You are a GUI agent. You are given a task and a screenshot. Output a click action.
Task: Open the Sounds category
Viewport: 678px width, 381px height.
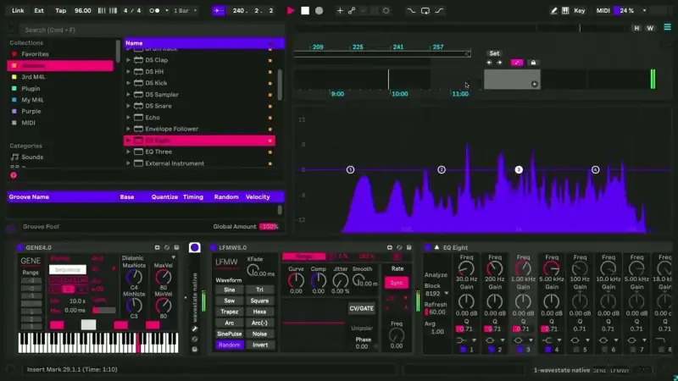(x=32, y=157)
